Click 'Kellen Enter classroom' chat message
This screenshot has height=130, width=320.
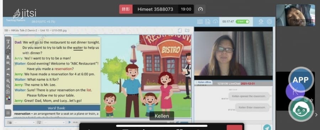[x=252, y=107]
